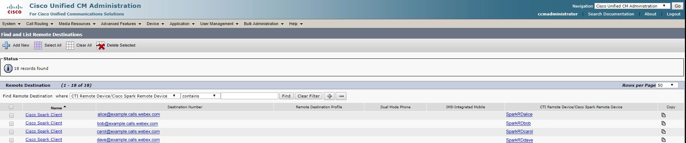686x143 pixels.
Task: Copy the SparkRDbob remote destination
Action: point(663,123)
